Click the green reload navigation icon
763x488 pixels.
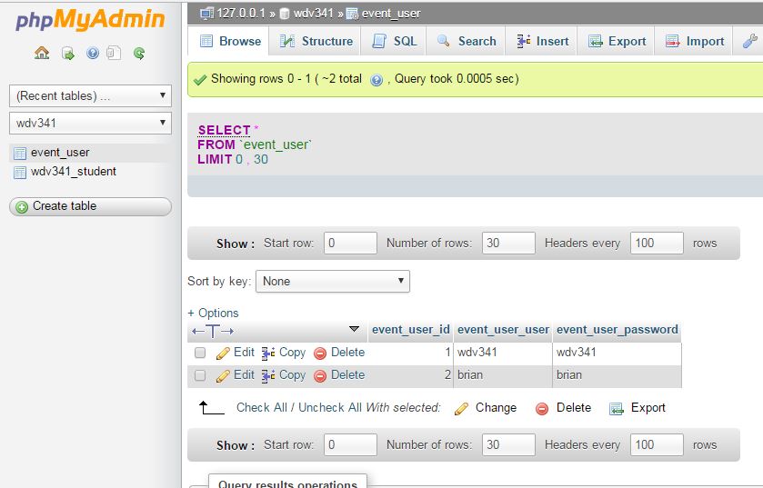click(x=139, y=54)
